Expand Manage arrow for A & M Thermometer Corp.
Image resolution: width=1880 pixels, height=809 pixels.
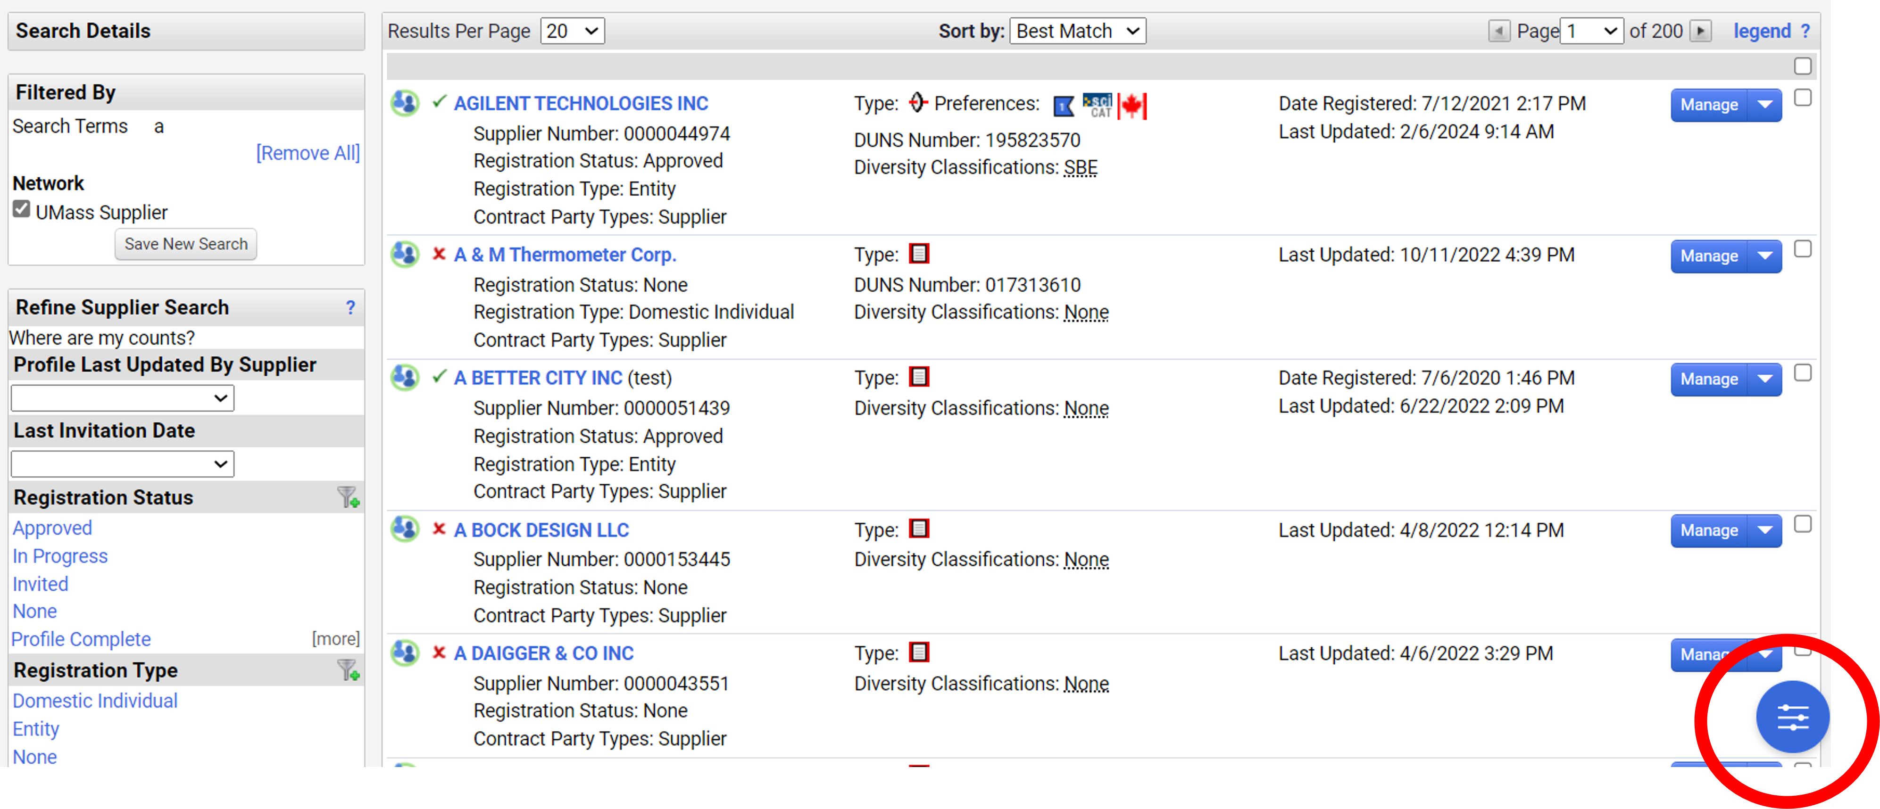pos(1765,256)
